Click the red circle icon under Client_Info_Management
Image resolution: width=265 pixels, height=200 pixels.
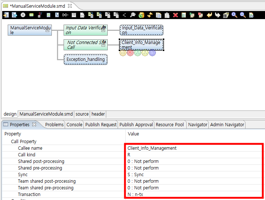(x=130, y=53)
